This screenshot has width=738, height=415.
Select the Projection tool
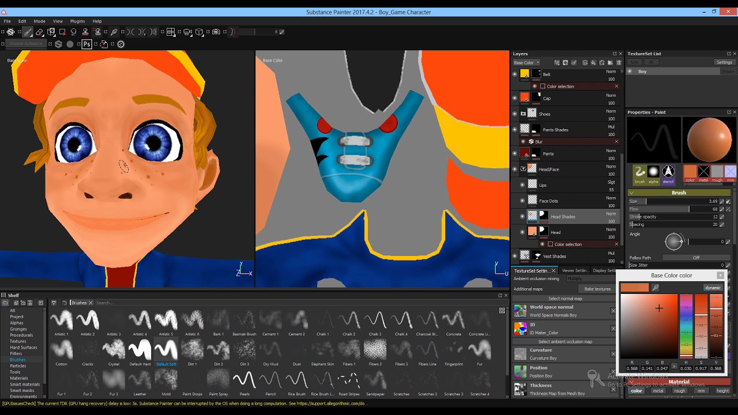(x=51, y=32)
